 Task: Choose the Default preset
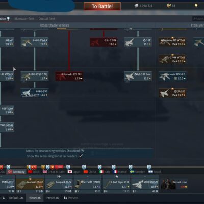click(x=16, y=198)
